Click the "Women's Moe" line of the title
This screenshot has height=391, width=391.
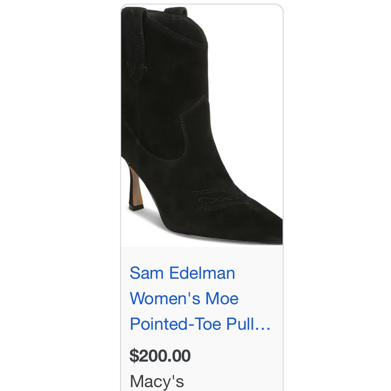pos(184,299)
